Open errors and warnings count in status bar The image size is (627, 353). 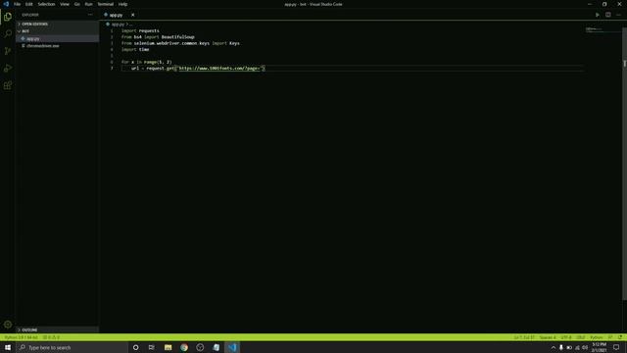coord(51,337)
